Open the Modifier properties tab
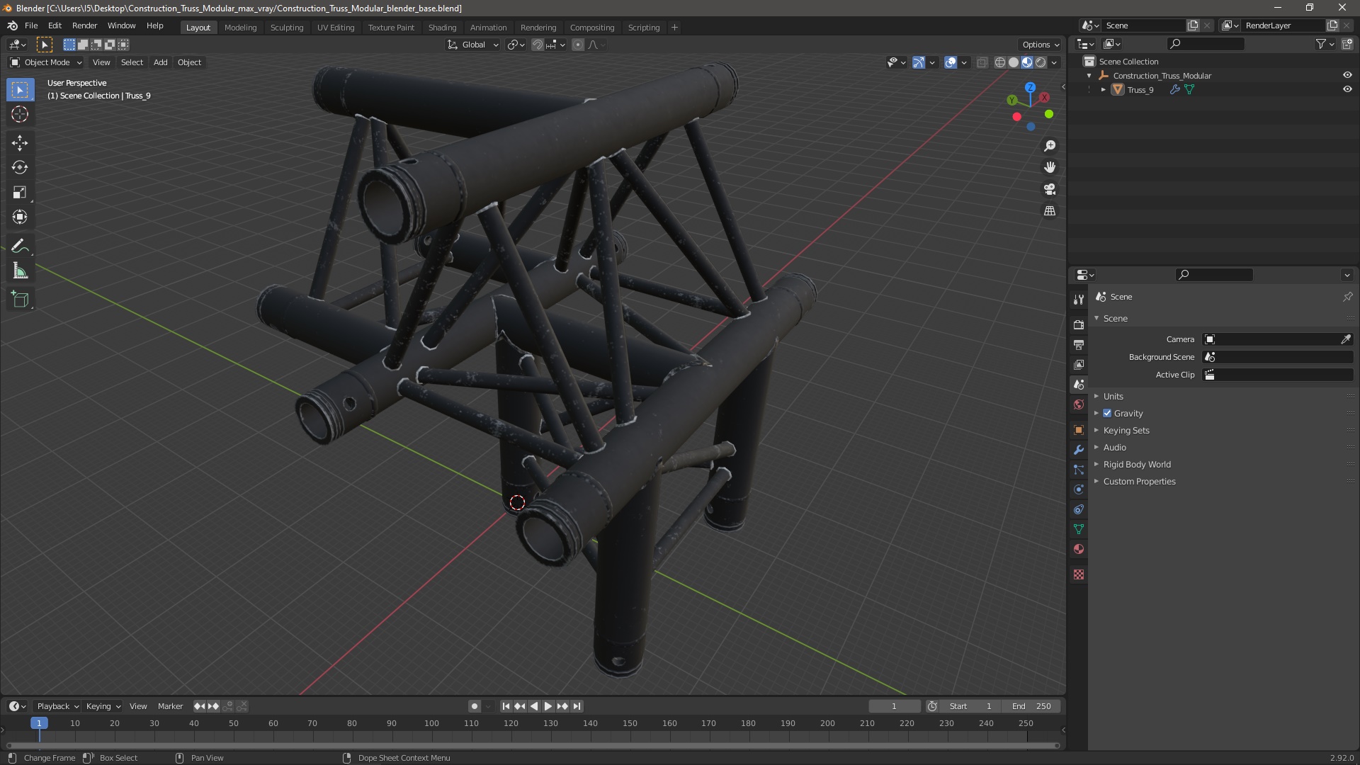Image resolution: width=1360 pixels, height=765 pixels. [1079, 450]
